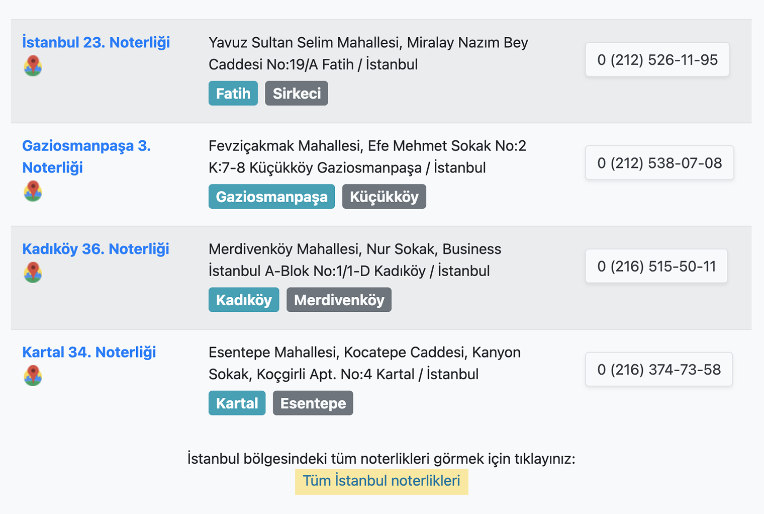Click the Küçükköy neighborhood tag
The height and width of the screenshot is (514, 764).
[x=384, y=197]
